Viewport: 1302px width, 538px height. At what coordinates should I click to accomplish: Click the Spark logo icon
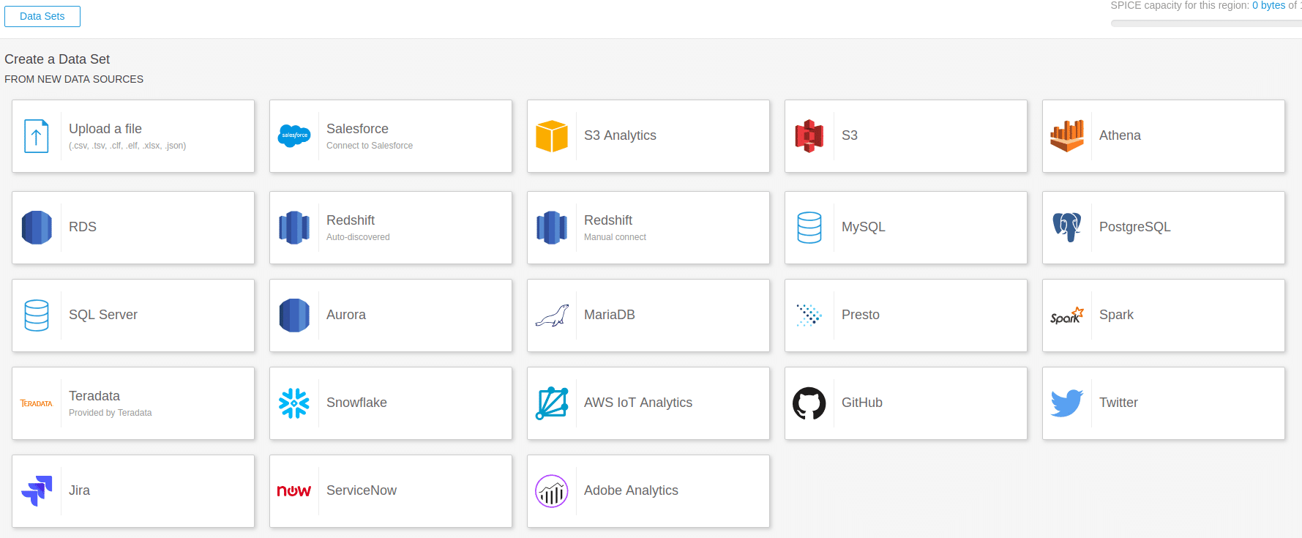1067,315
